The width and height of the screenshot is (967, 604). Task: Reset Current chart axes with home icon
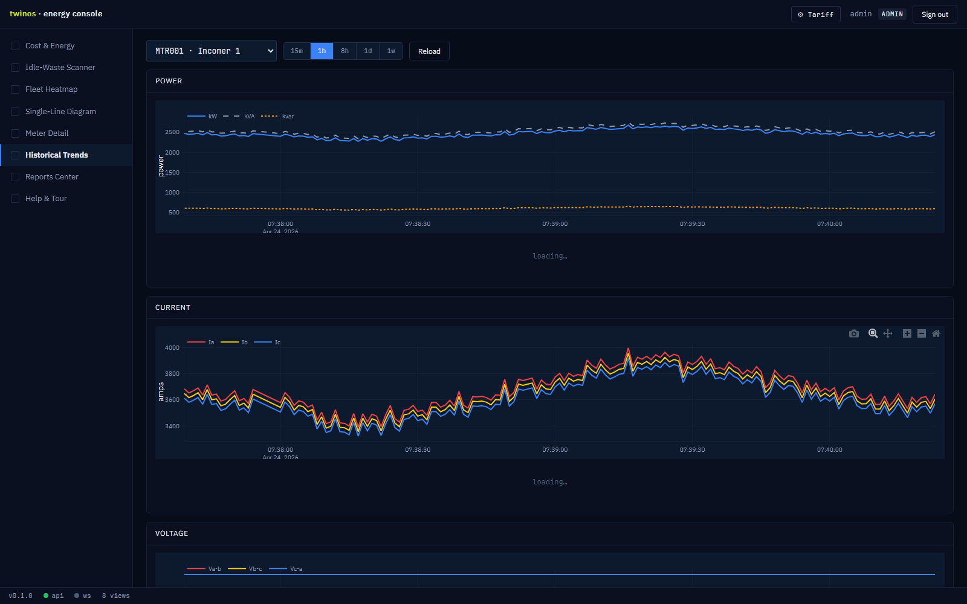(x=936, y=333)
